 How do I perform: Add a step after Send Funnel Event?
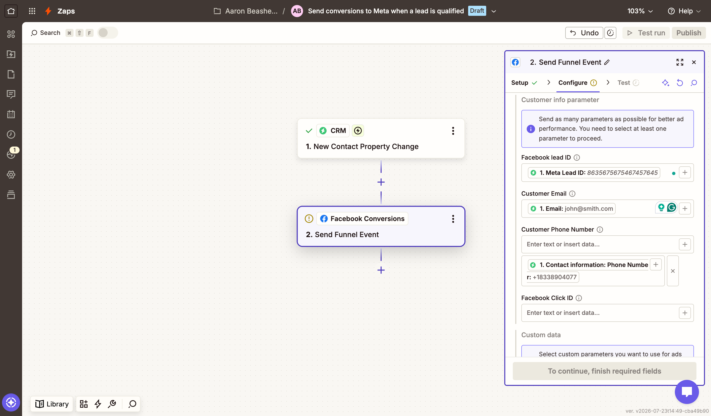coord(381,270)
